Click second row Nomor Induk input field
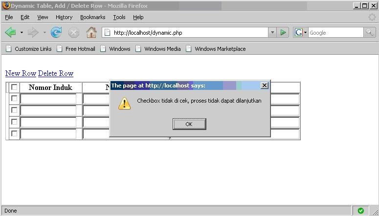Screen dimensions: 379x216 point(48,110)
